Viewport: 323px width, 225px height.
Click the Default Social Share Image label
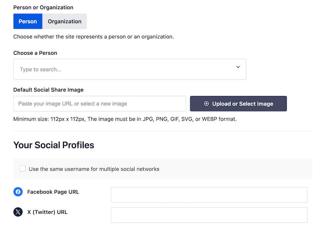(48, 90)
